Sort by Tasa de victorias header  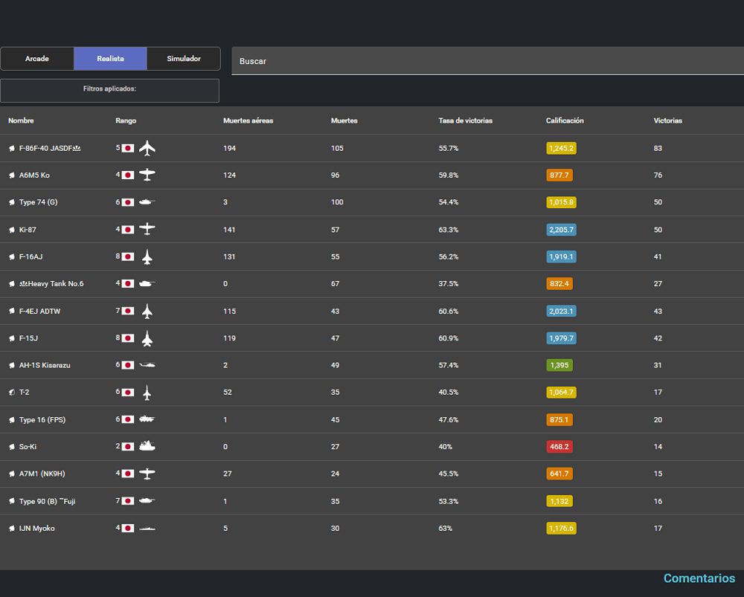(x=466, y=120)
